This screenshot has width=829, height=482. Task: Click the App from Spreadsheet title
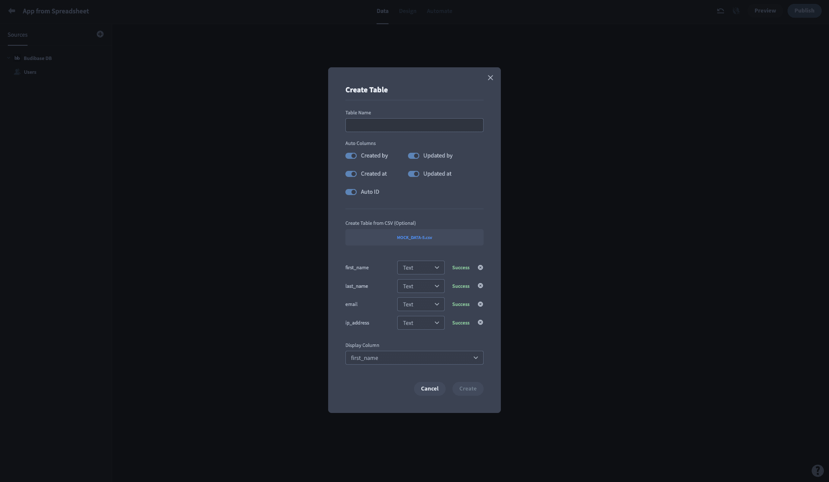pos(56,11)
